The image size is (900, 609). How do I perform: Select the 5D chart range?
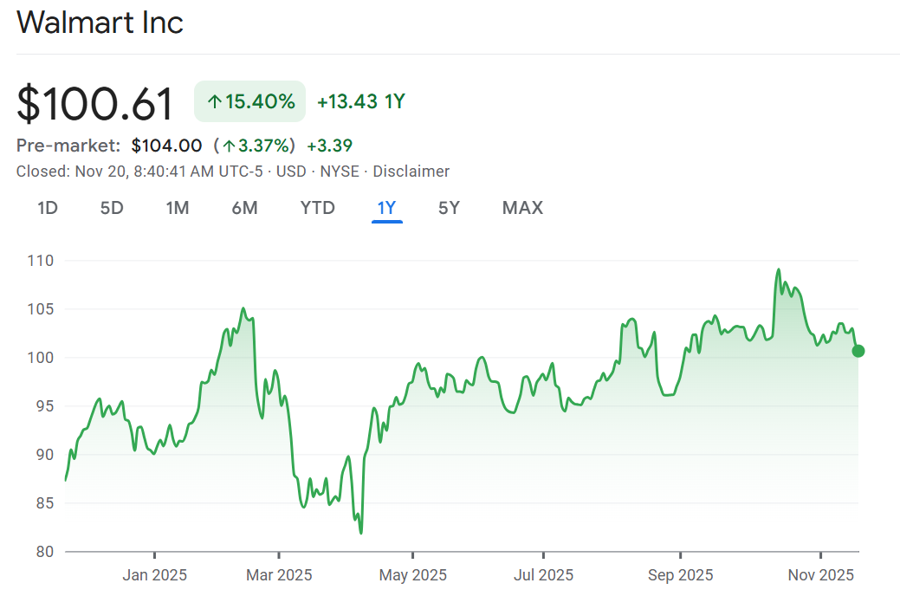(x=112, y=208)
